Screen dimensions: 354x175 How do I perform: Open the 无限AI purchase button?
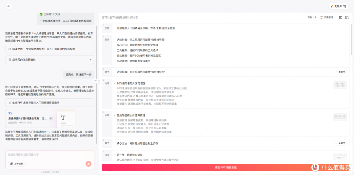pyautogui.click(x=338, y=7)
